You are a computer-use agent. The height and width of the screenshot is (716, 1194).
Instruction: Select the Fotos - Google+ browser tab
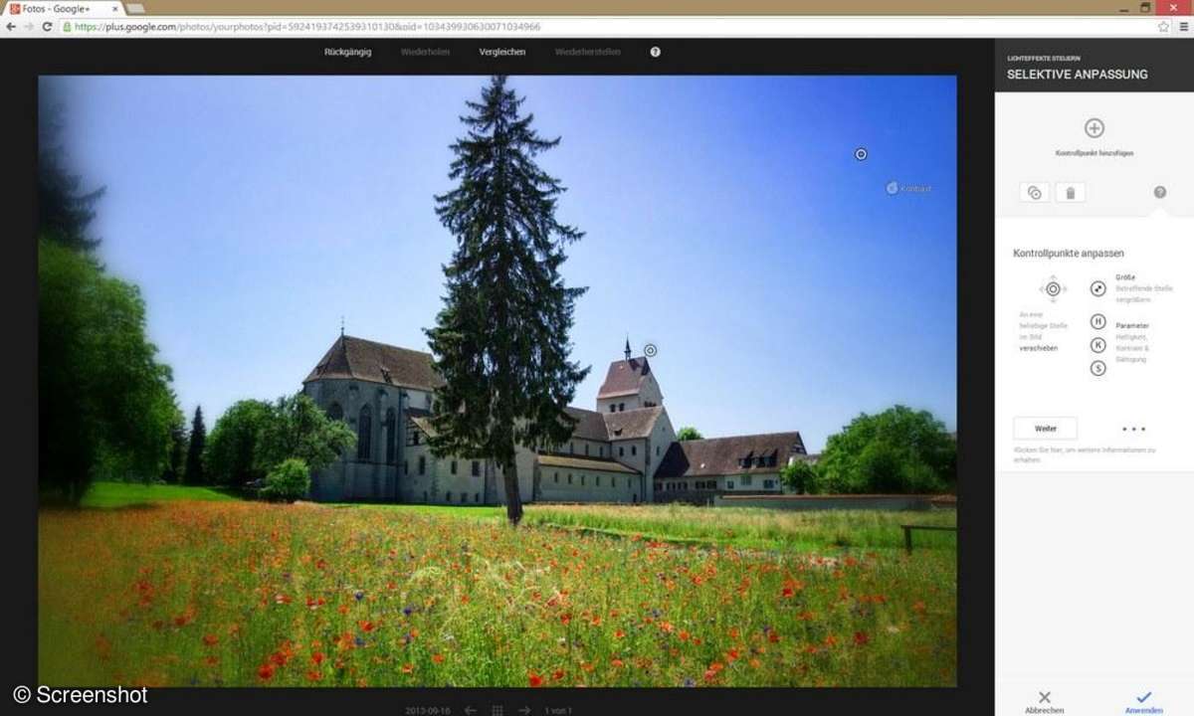pyautogui.click(x=60, y=8)
